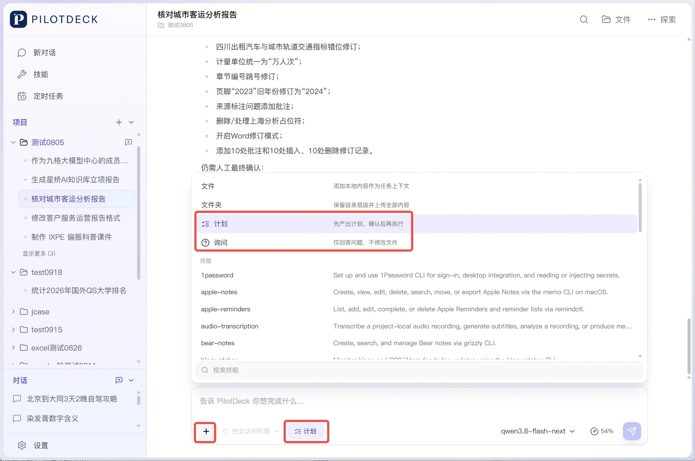The width and height of the screenshot is (695, 461).
Task: Open conversation 制作 IXPE 偏振科普课件
Action: tap(71, 237)
